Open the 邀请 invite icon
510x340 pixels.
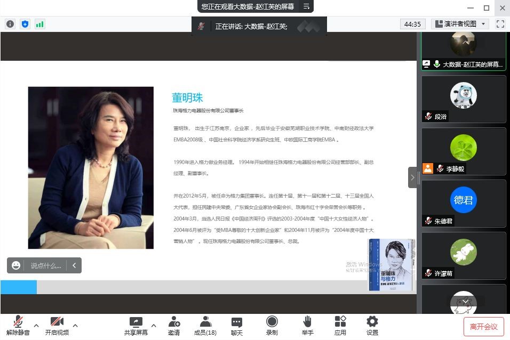pos(174,326)
